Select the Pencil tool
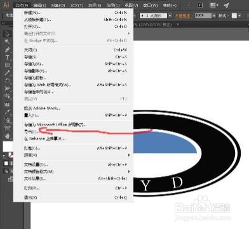 pos(7,73)
